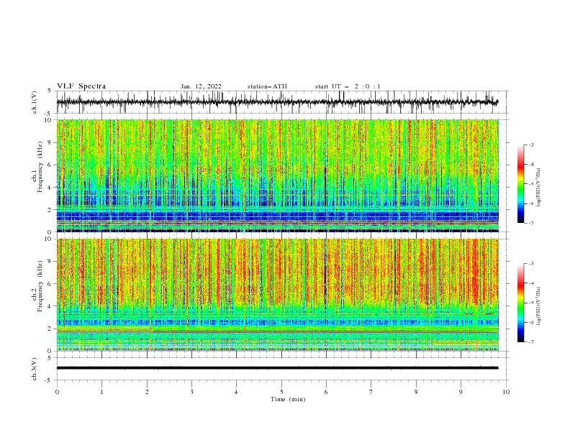Click time axis tick label '2'

147,392
